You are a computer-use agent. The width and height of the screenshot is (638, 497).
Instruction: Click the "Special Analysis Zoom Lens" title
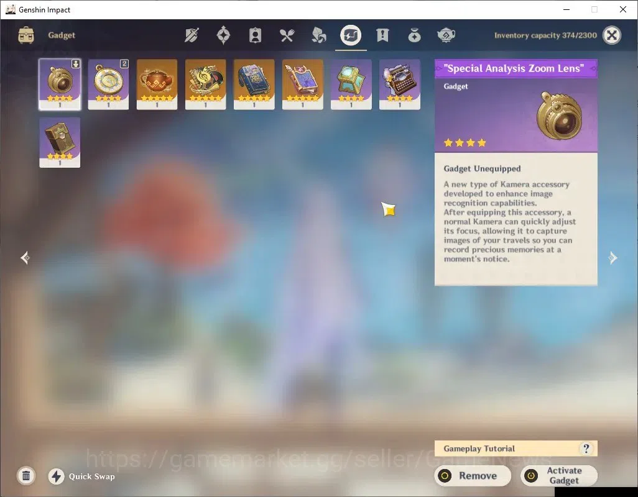(x=514, y=68)
